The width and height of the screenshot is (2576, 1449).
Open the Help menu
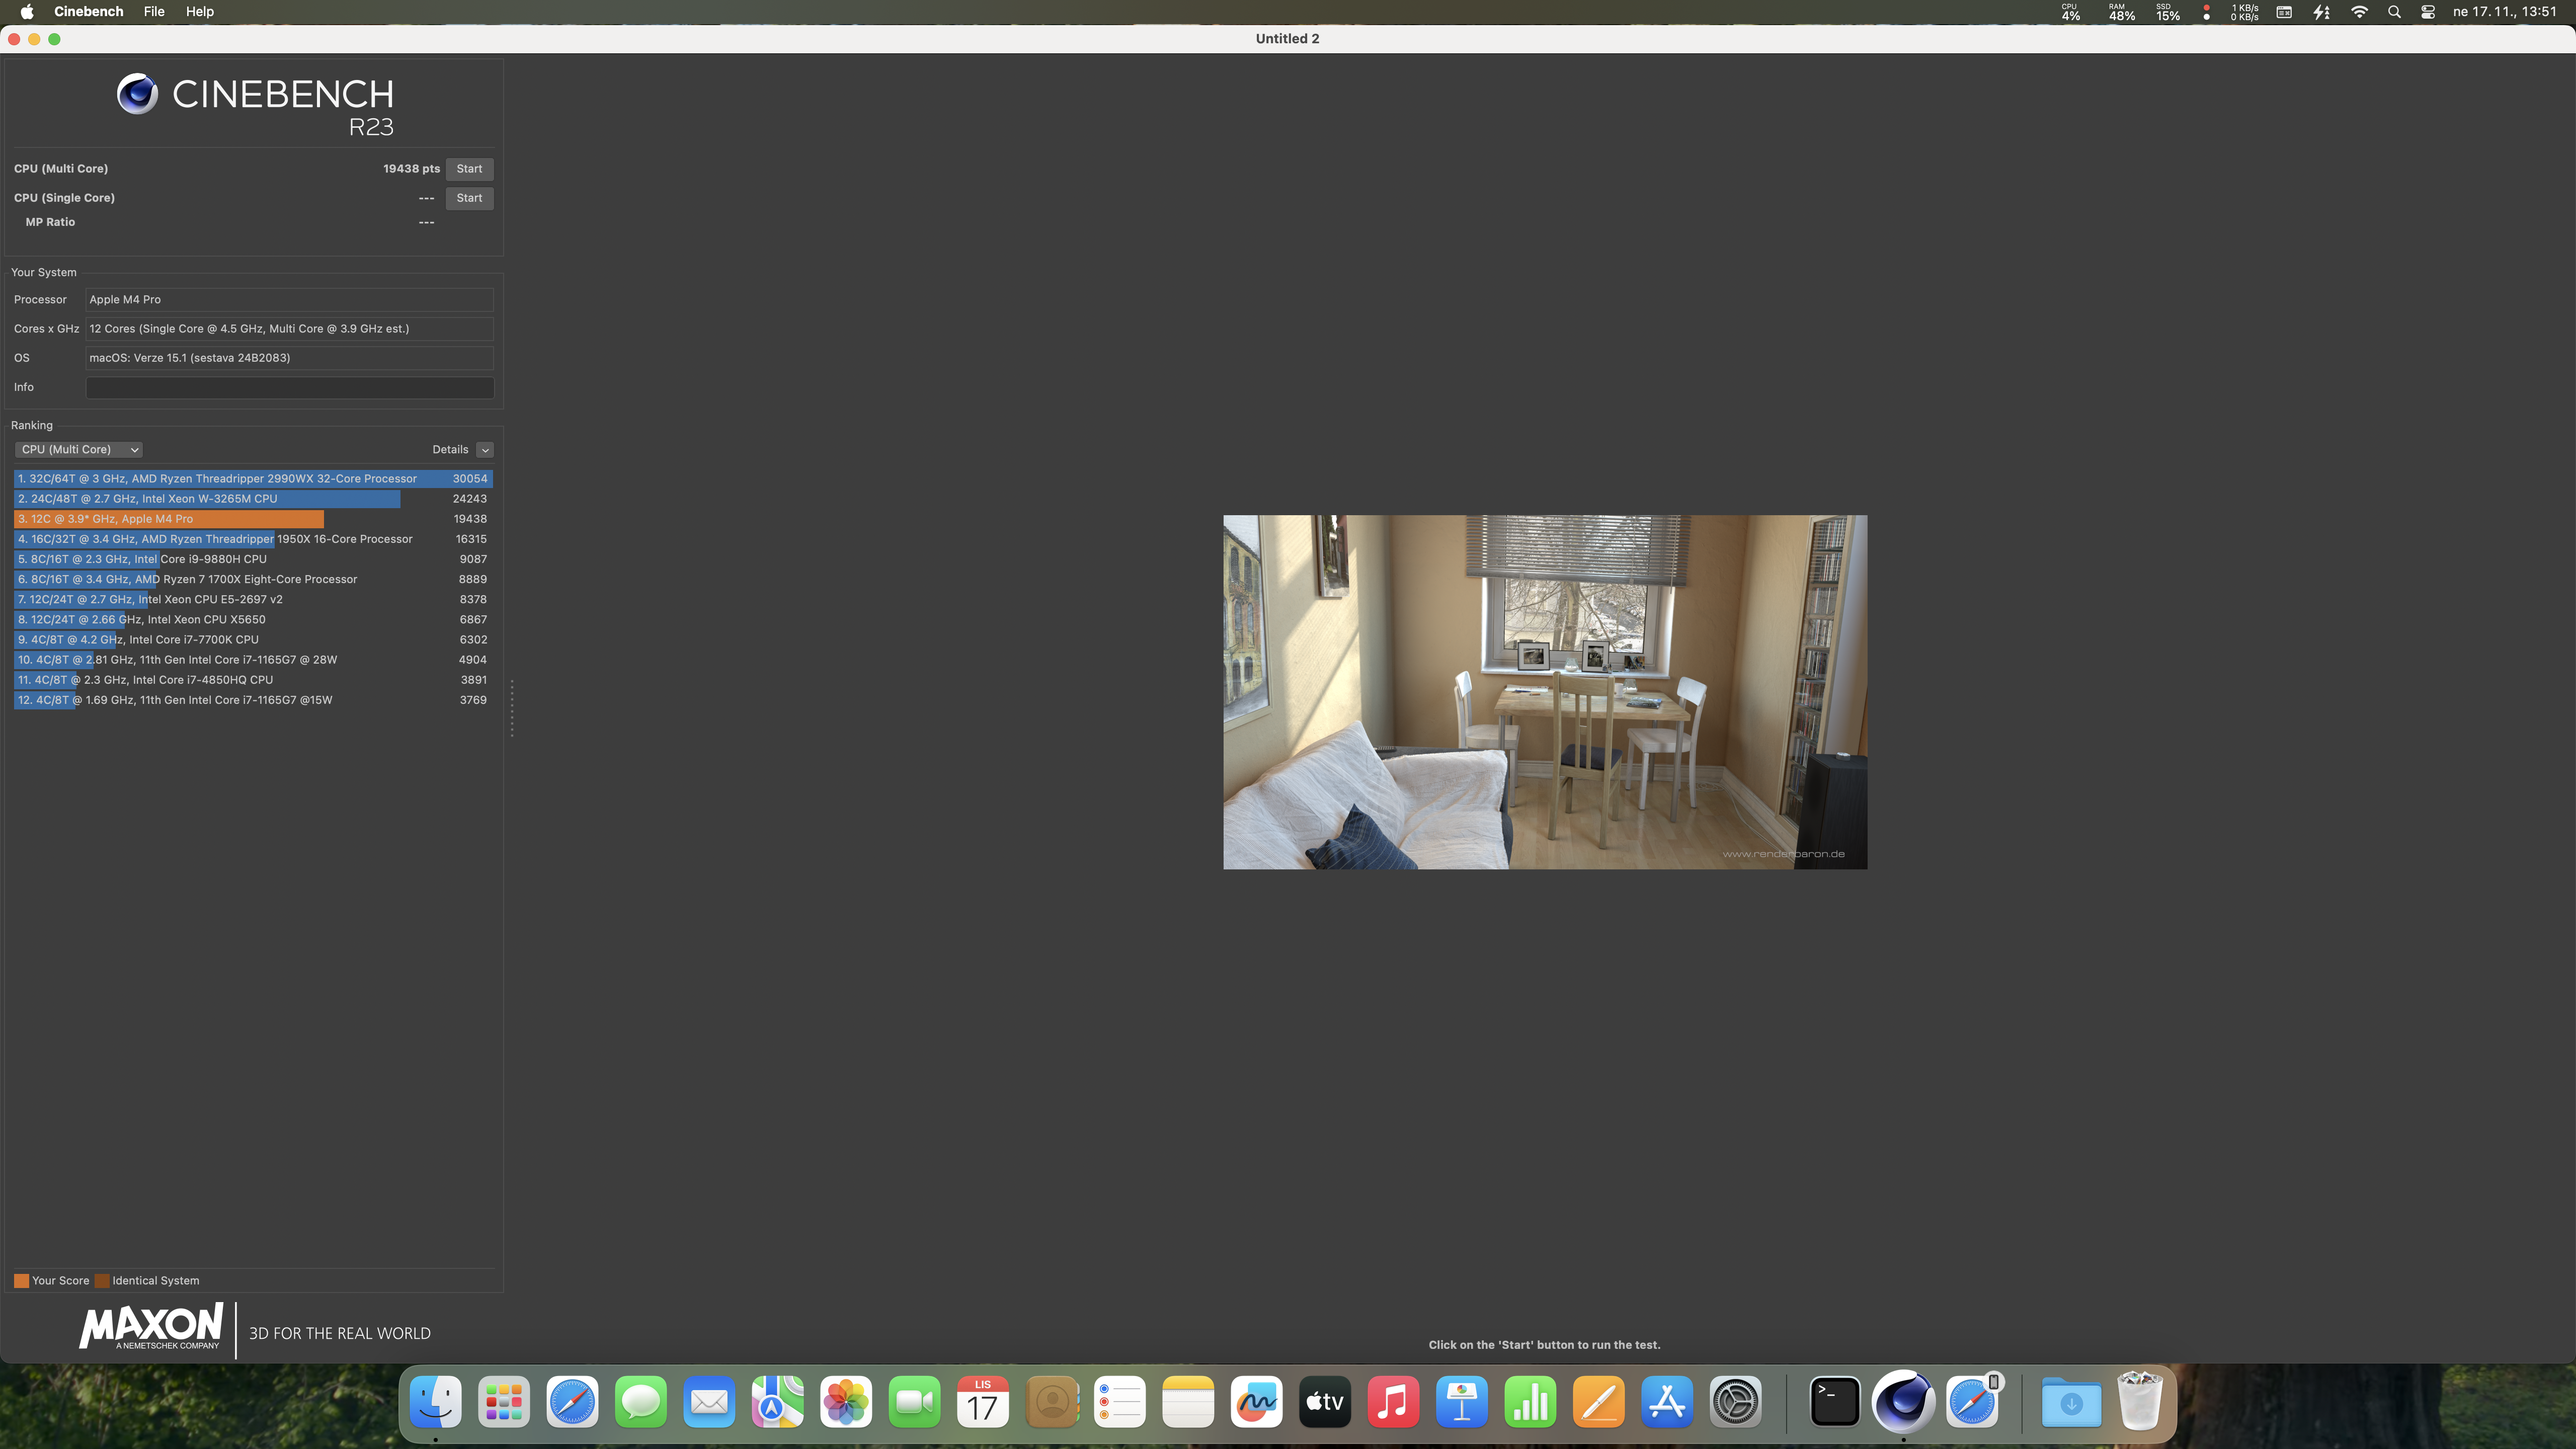click(200, 12)
